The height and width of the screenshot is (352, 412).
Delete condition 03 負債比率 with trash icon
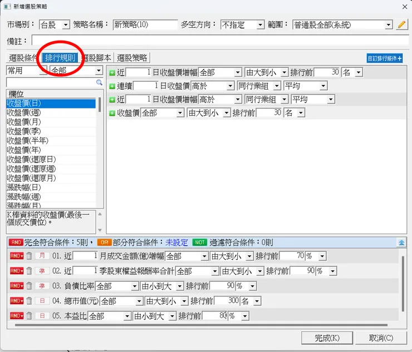point(29,286)
